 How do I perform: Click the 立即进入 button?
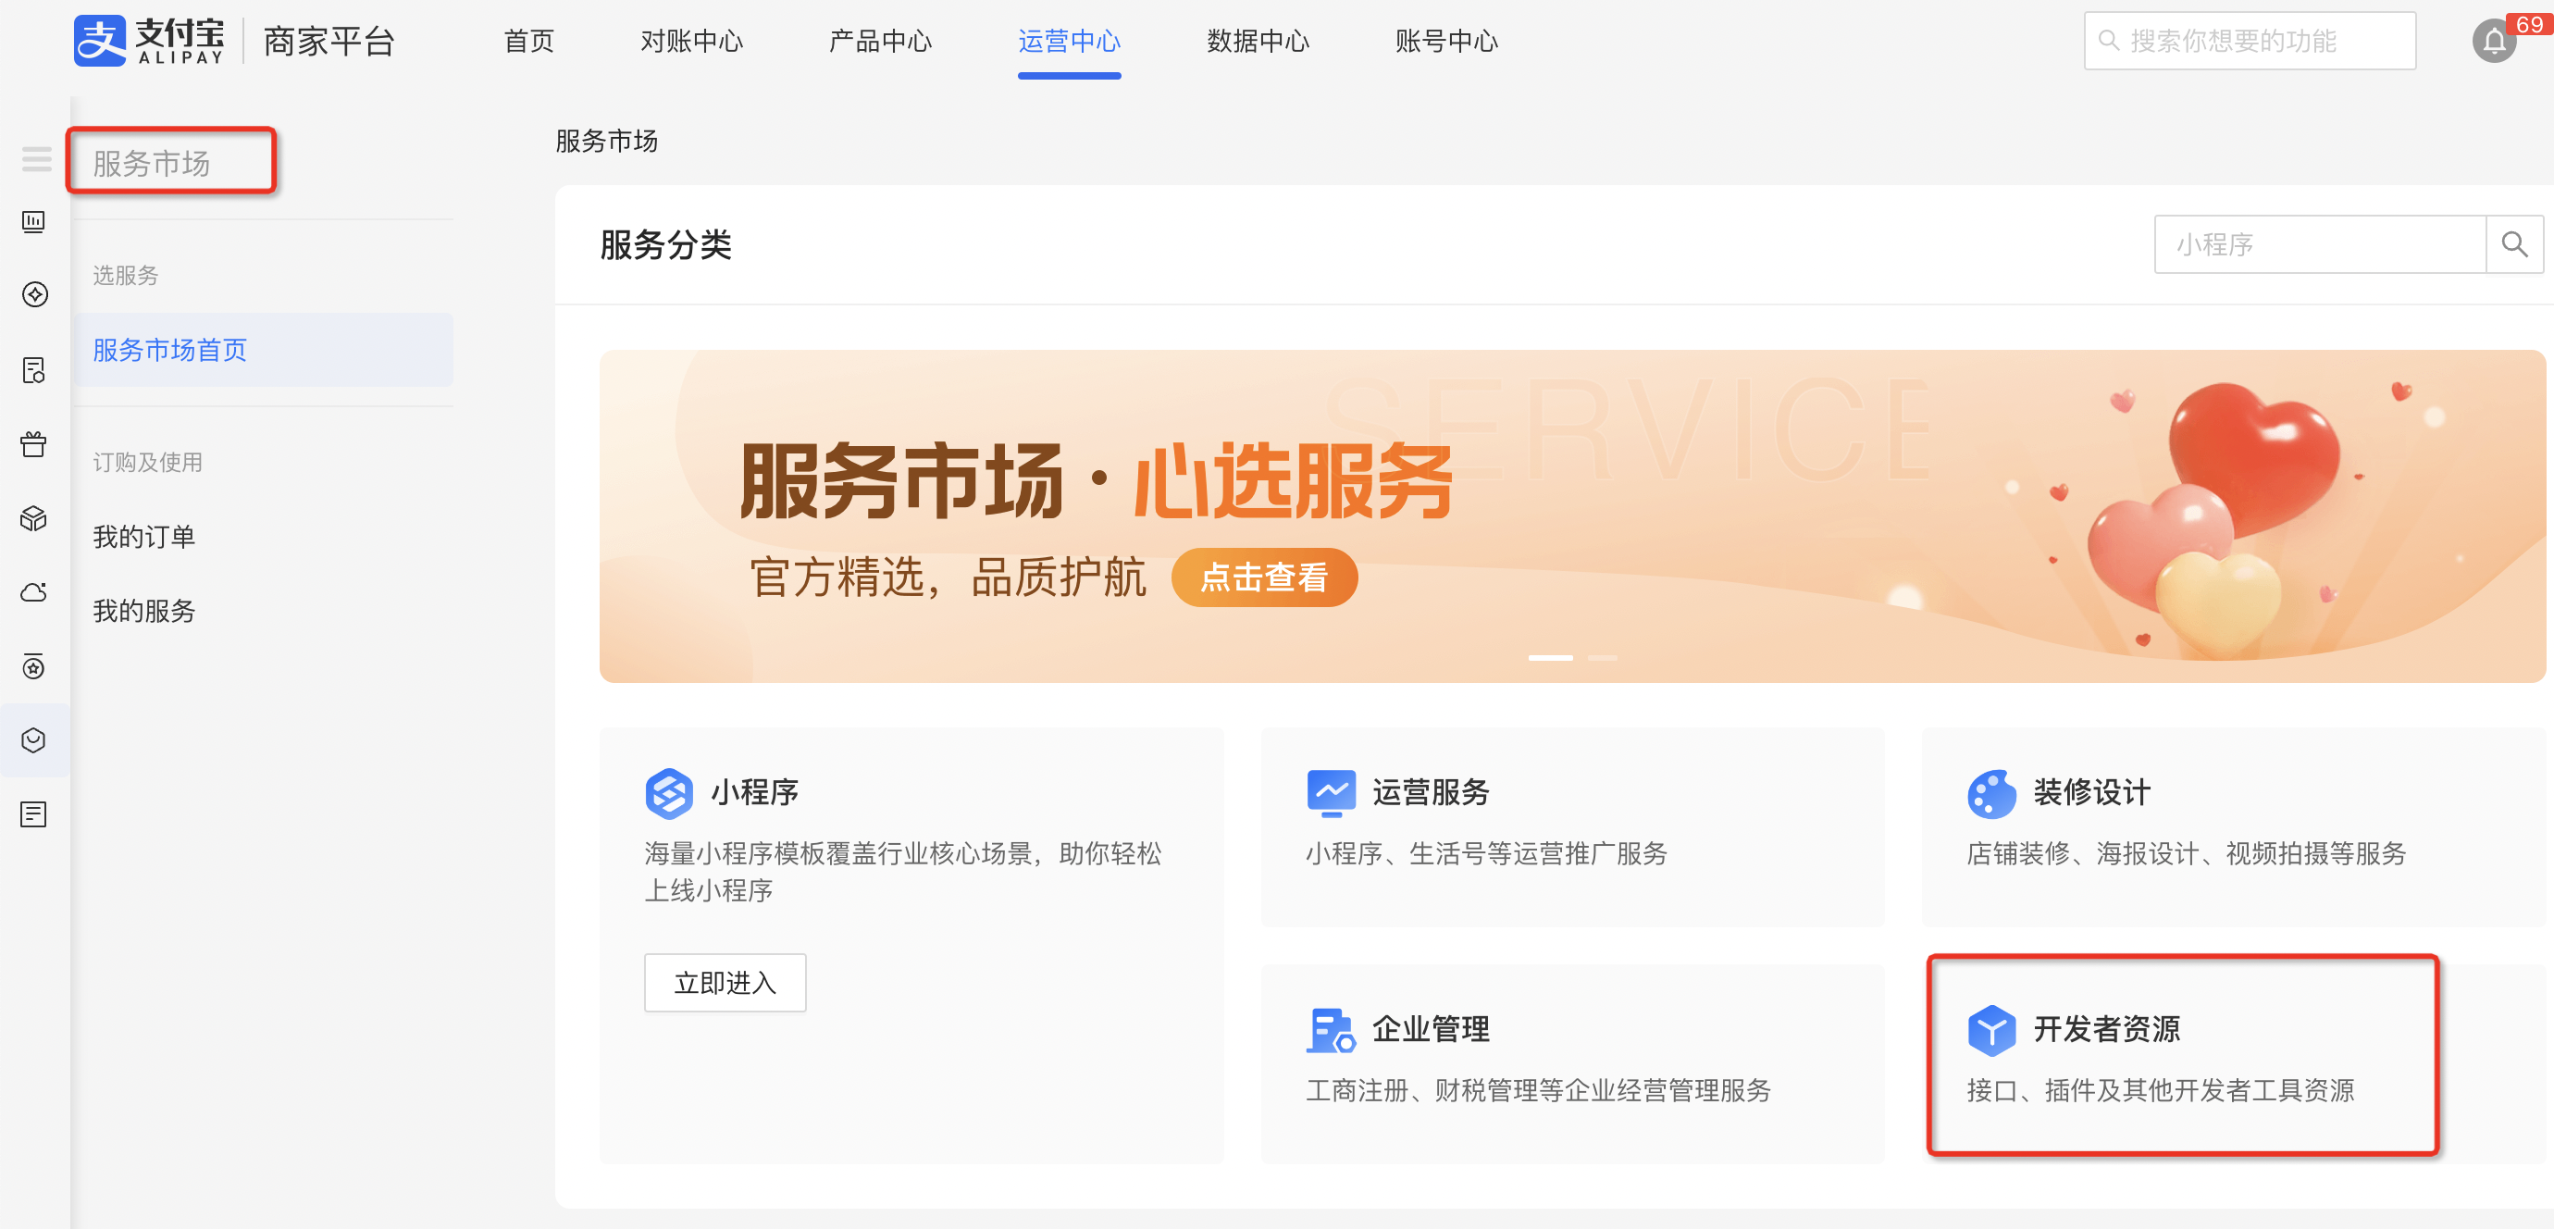[x=725, y=983]
